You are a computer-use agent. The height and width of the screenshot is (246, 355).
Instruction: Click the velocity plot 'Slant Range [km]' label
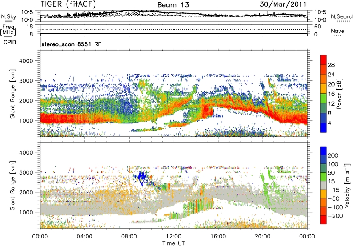coord(12,185)
